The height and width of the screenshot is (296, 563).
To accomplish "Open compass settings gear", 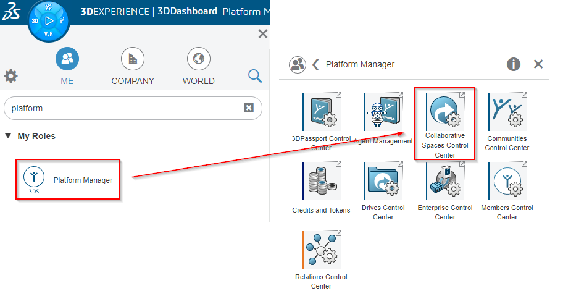I will click(10, 76).
